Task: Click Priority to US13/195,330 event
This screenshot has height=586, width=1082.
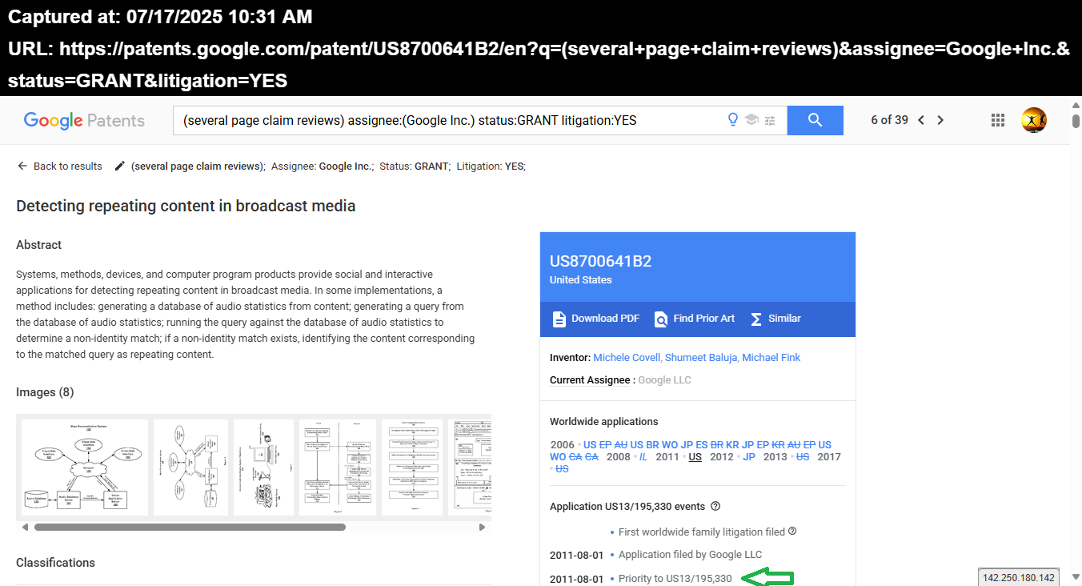Action: 675,578
